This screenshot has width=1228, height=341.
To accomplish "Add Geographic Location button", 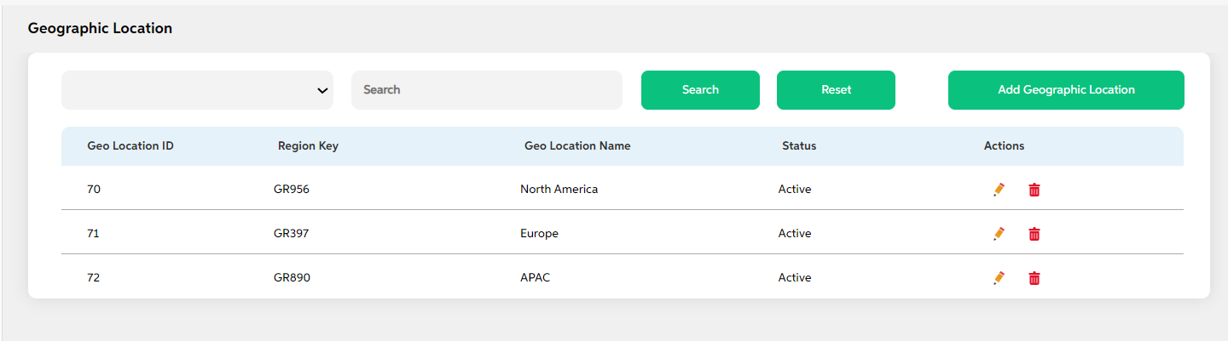I will click(x=1066, y=90).
